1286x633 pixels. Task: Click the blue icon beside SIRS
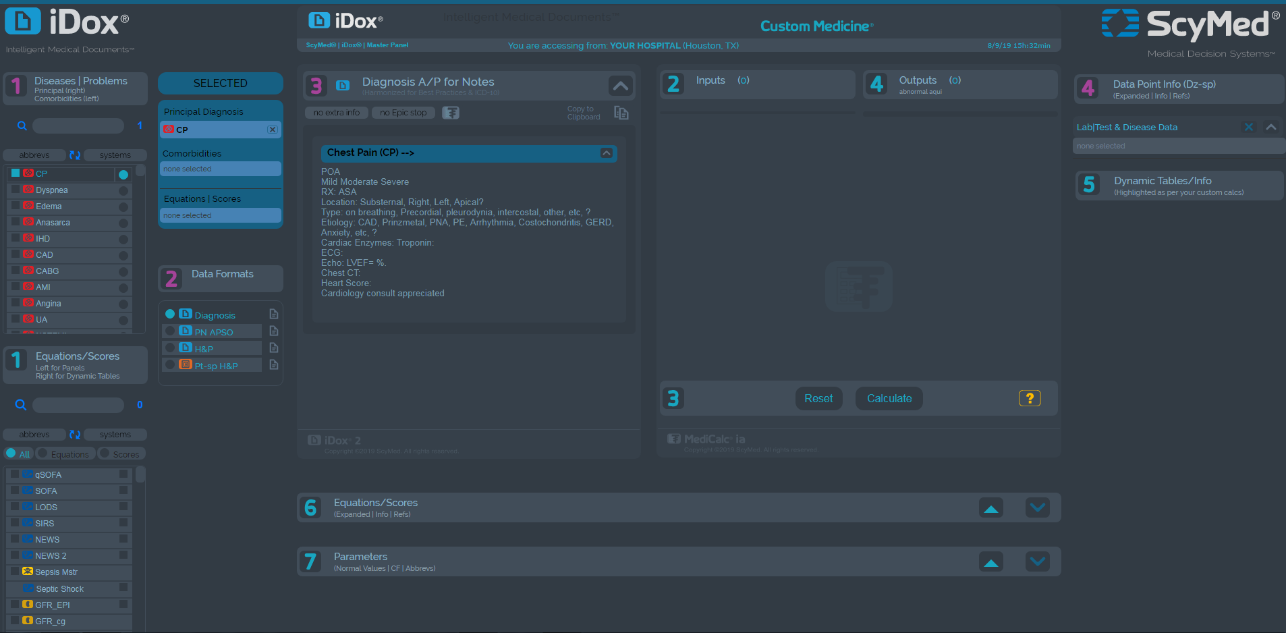pos(28,523)
